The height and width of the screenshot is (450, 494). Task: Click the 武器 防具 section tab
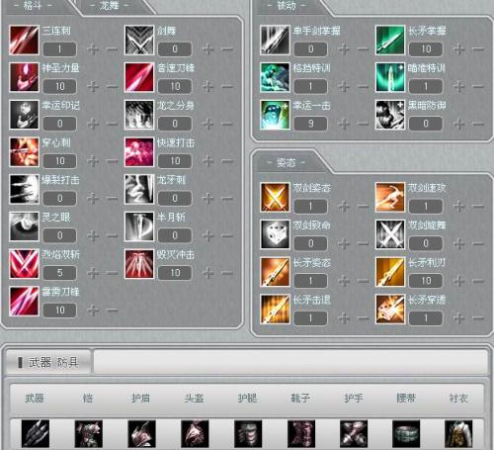pyautogui.click(x=48, y=362)
